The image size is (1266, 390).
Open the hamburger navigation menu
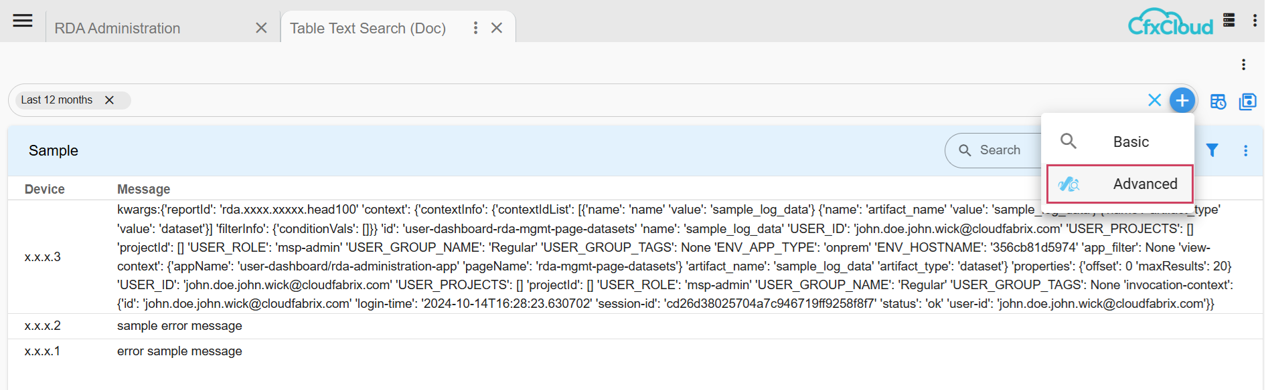[23, 21]
